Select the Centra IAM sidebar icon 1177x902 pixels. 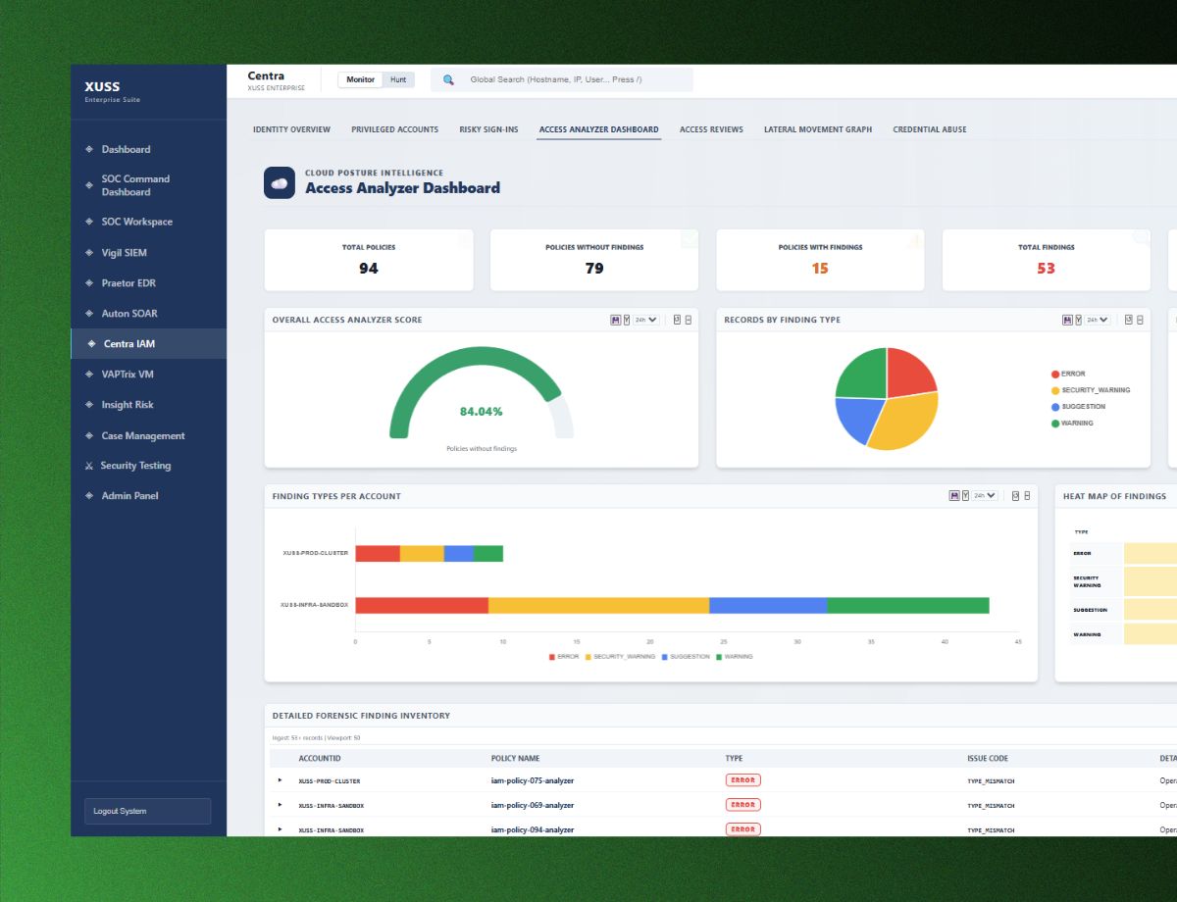pos(89,343)
